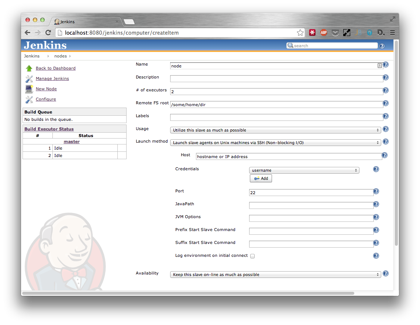
Task: Show help for Remote FS root
Action: click(386, 103)
